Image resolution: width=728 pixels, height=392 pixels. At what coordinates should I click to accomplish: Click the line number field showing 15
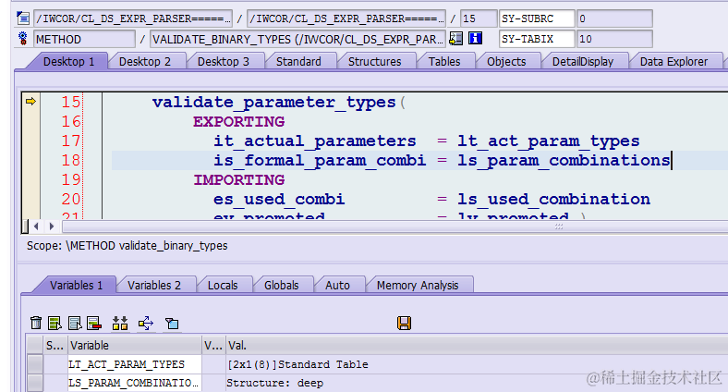(x=479, y=18)
